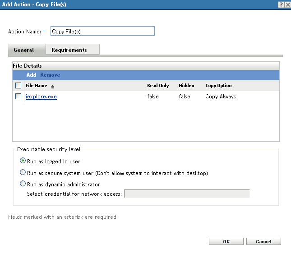Click Add in File Details
The image size is (291, 254).
[x=31, y=75]
